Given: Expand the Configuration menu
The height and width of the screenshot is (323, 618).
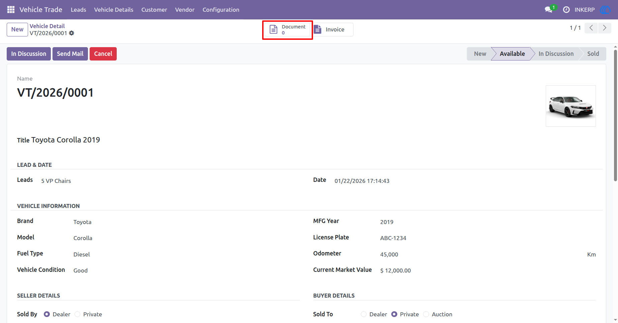Looking at the screenshot, I should click(x=221, y=10).
